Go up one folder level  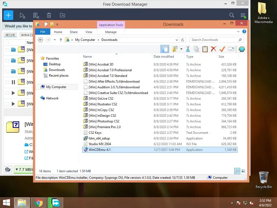[61, 40]
